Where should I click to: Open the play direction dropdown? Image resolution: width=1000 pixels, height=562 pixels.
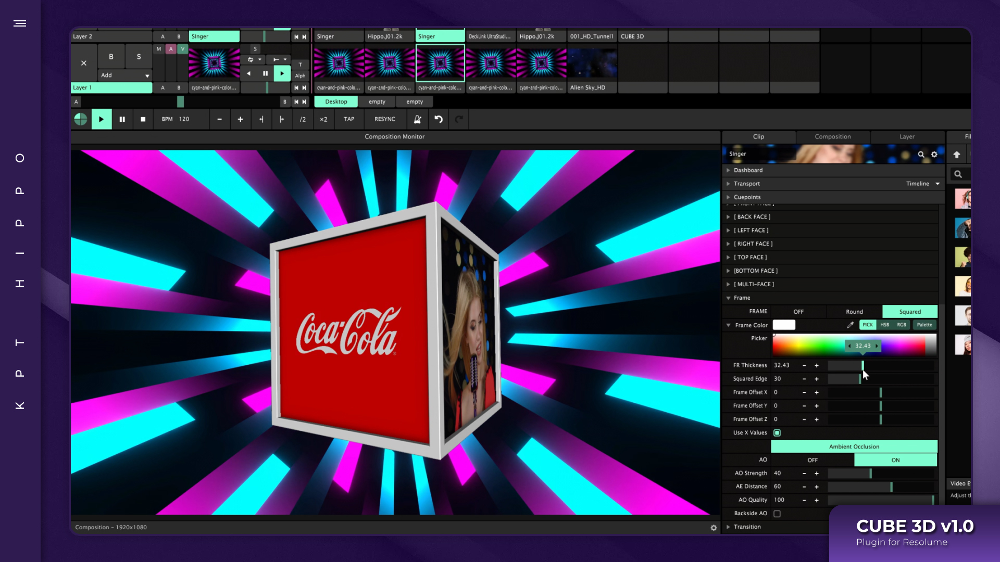pyautogui.click(x=280, y=60)
